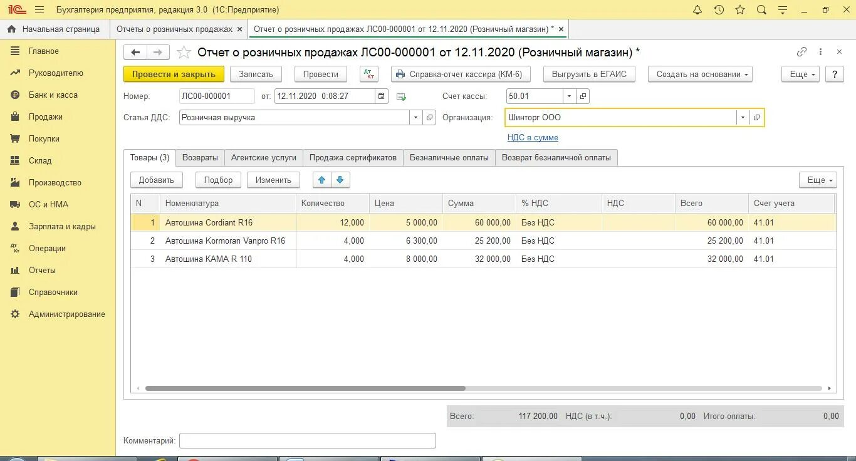Click Добавить row button
This screenshot has width=856, height=461.
pyautogui.click(x=157, y=180)
